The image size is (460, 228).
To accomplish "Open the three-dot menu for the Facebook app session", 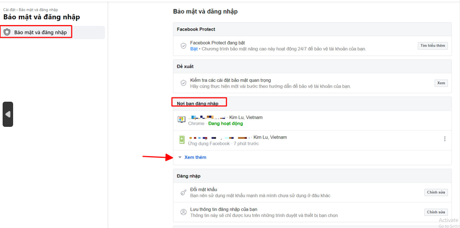I will click(444, 139).
